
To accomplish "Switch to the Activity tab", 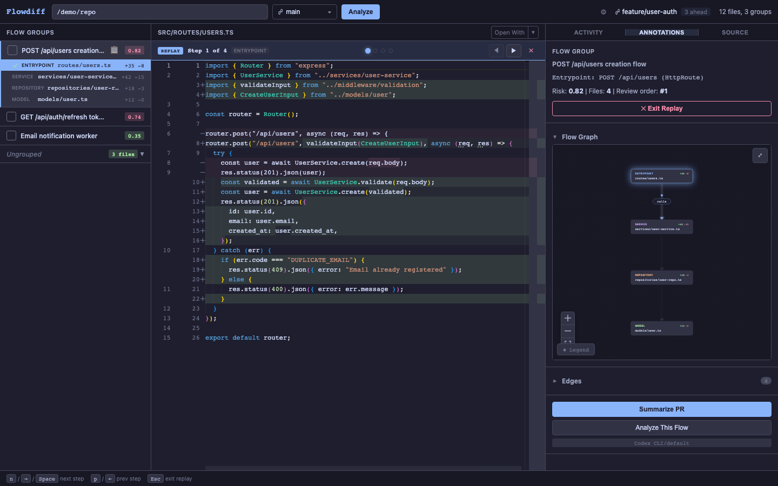I will pyautogui.click(x=588, y=32).
